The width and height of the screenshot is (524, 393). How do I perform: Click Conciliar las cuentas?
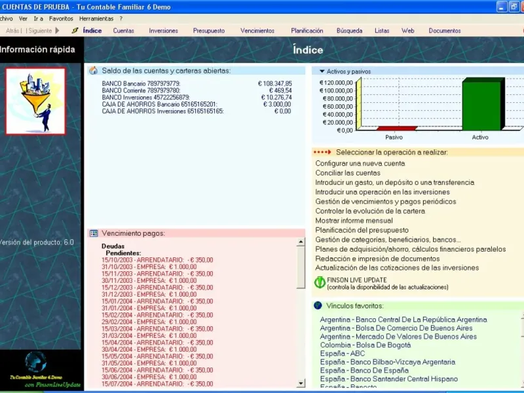tap(348, 173)
